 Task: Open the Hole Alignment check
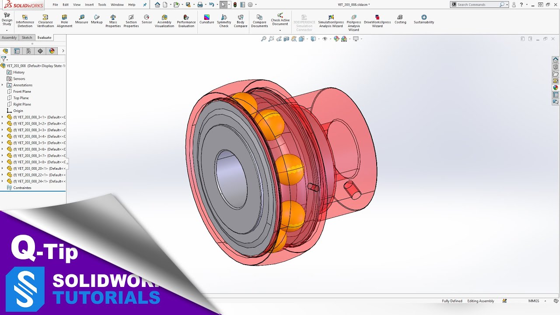64,21
